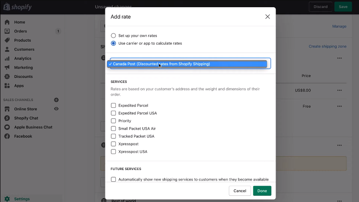Click the Online Store storefront icon
Viewport: 359px width, 202px height.
[7, 109]
